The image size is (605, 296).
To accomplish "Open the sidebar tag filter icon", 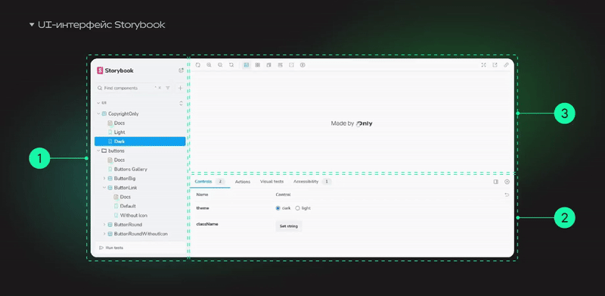I will 168,88.
